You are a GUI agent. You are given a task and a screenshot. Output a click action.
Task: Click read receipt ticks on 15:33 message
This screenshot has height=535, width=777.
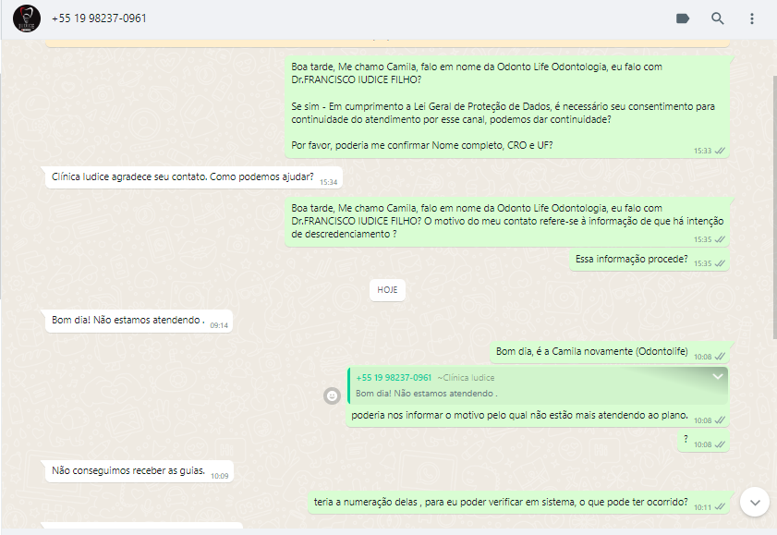720,151
